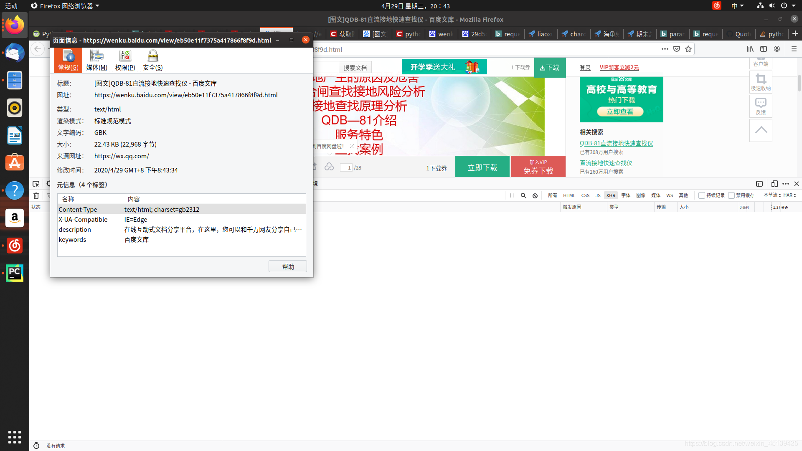Open the HAR menu dropdown
This screenshot has height=451, width=802.
click(x=789, y=195)
